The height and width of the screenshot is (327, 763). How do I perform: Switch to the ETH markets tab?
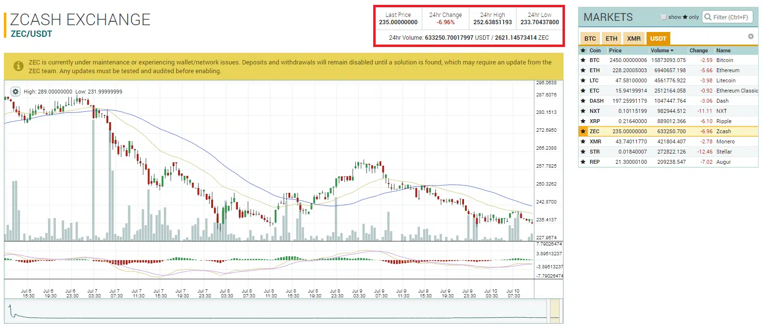coord(612,38)
